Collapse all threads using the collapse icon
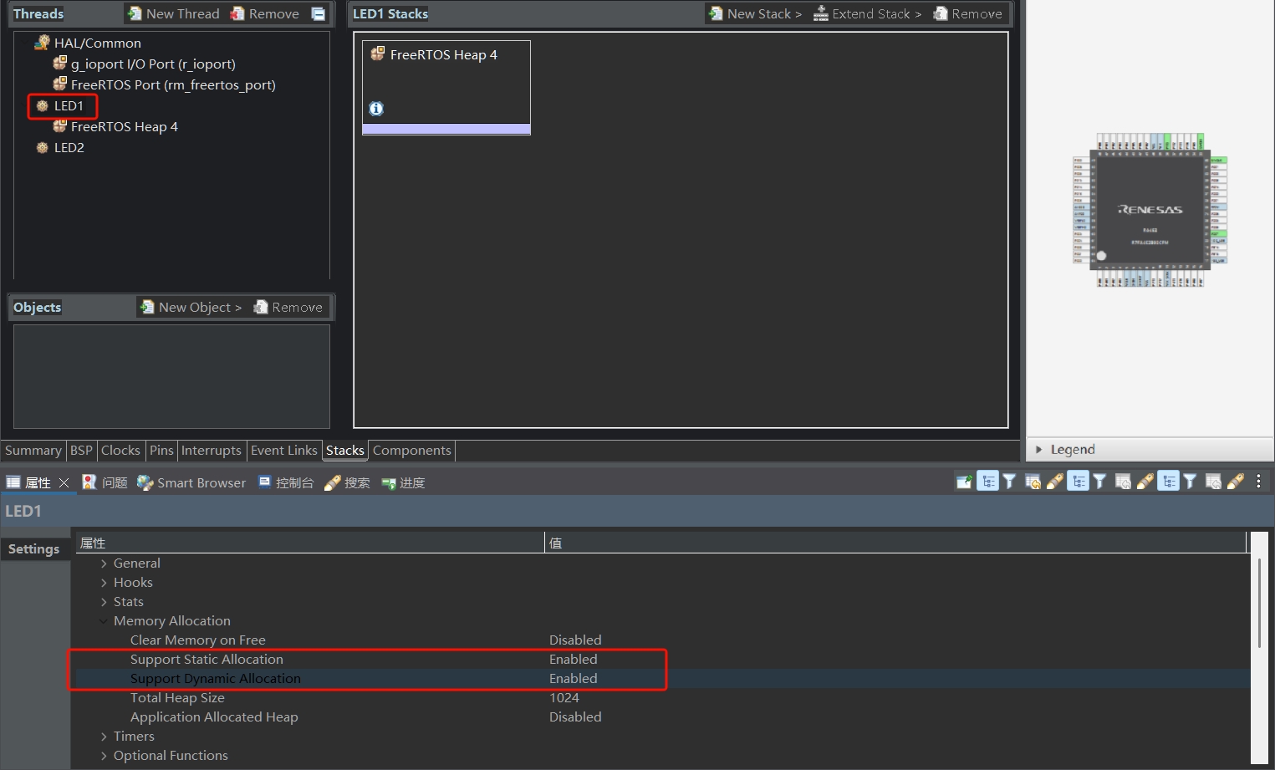This screenshot has width=1275, height=770. pyautogui.click(x=319, y=13)
